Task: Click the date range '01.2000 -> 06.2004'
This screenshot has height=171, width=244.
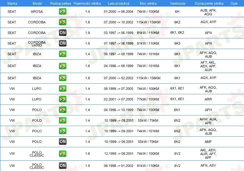Action: (x=119, y=12)
